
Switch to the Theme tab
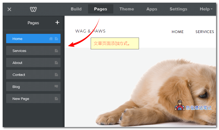click(x=126, y=9)
